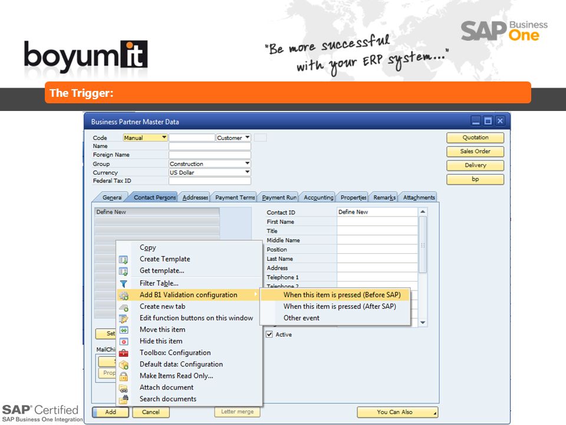Click the Hide this item icon
The width and height of the screenshot is (566, 425).
[x=123, y=342]
